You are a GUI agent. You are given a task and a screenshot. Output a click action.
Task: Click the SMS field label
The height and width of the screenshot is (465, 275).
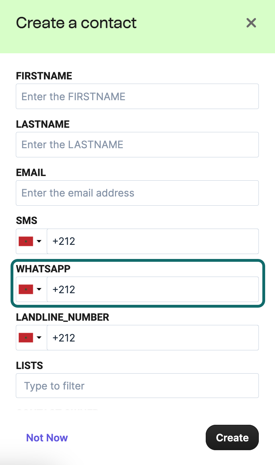27,220
